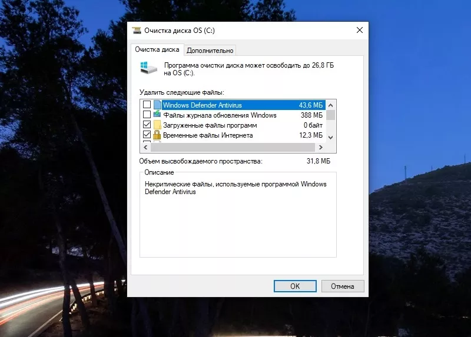This screenshot has height=337, width=471.
Task: Click the yellow folder icon for downloaded program files
Action: 157,125
